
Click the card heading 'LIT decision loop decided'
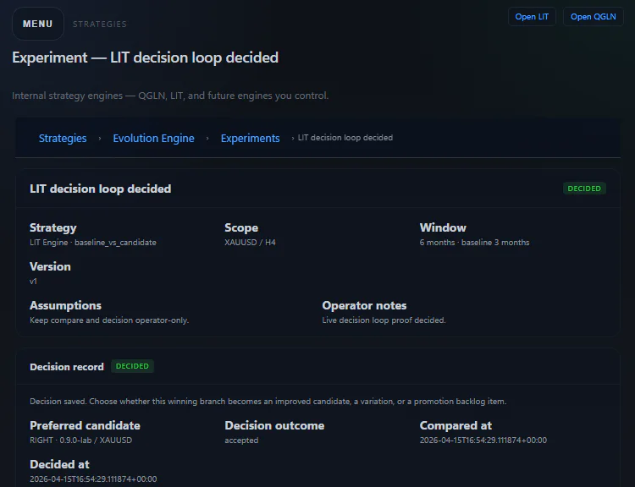(101, 189)
